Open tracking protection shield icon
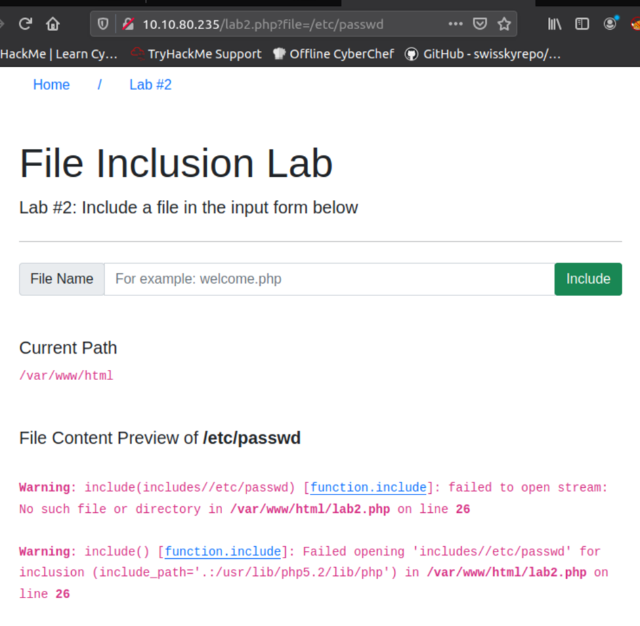Screen dimensions: 640x626 click(x=103, y=24)
